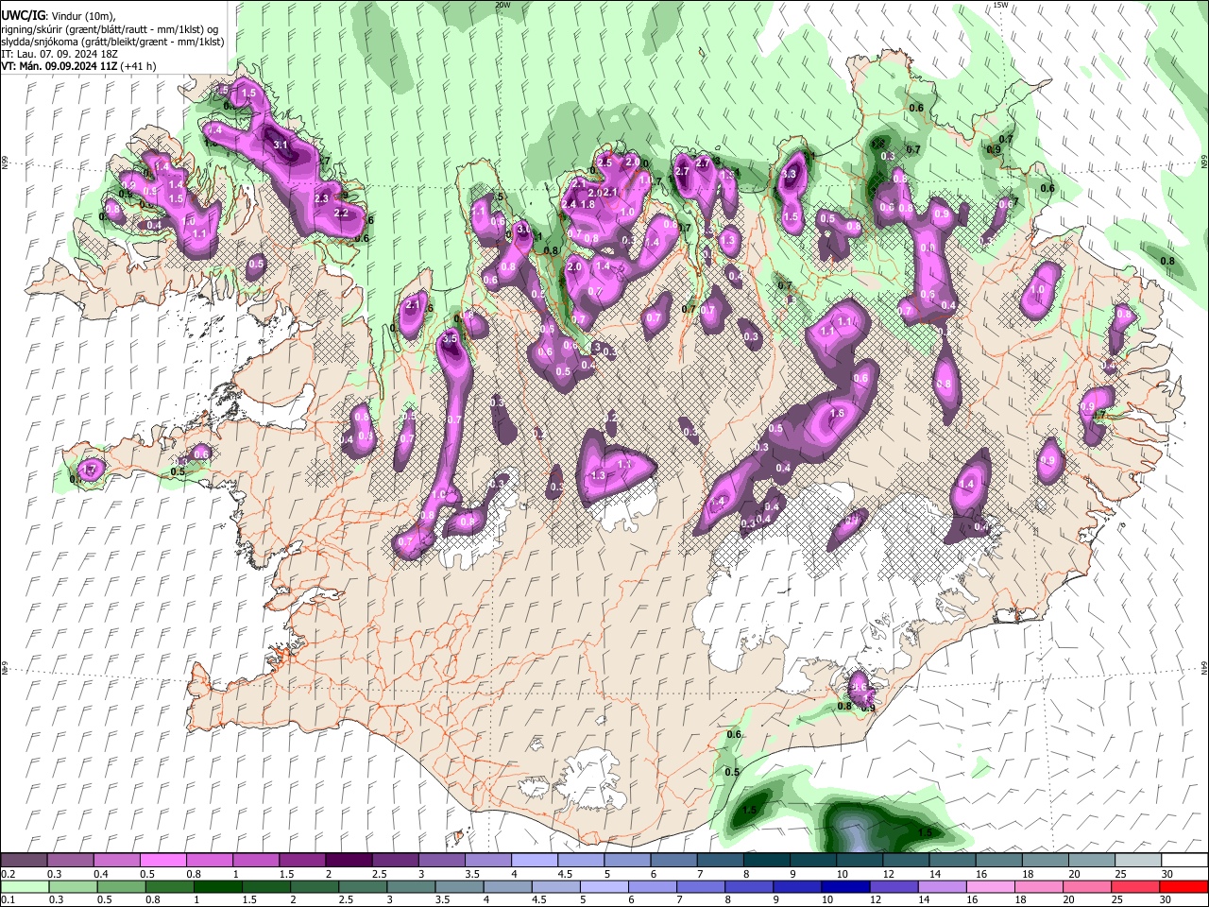The height and width of the screenshot is (907, 1209).
Task: Select the bright pink 0.5 snow-scale swatch
Action: (x=162, y=861)
